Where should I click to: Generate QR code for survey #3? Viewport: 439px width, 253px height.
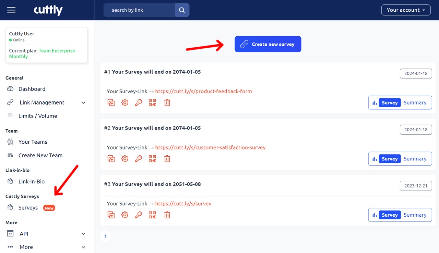[152, 215]
